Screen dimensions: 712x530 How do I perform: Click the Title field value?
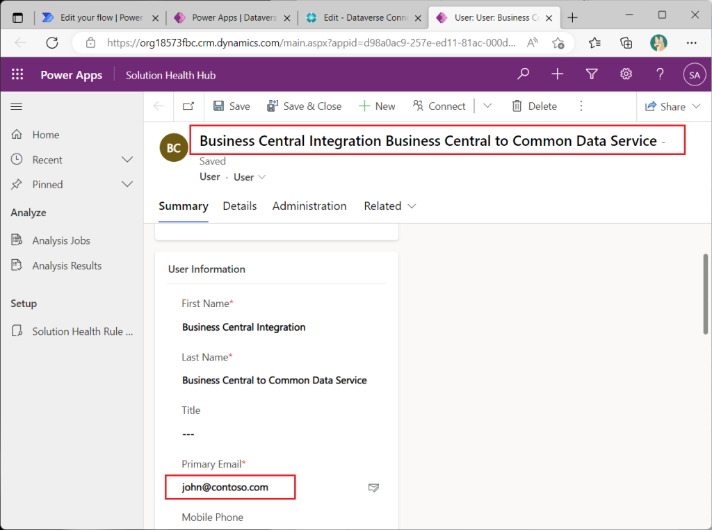pyautogui.click(x=188, y=434)
